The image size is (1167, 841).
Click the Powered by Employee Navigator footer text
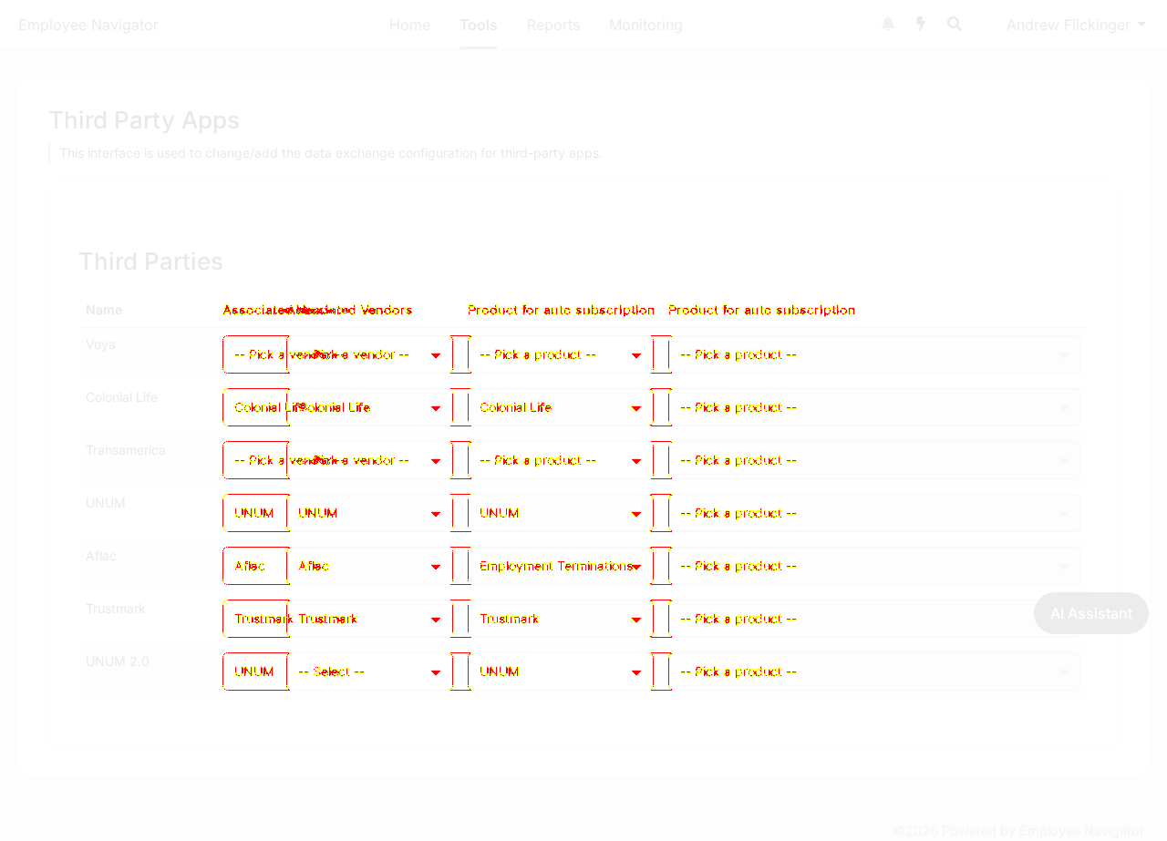pyautogui.click(x=1018, y=831)
